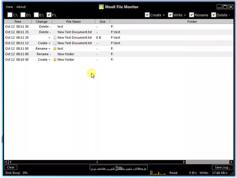The height and width of the screenshot is (178, 237).
Task: Click the '6 B' size cell
Action: 99,37
